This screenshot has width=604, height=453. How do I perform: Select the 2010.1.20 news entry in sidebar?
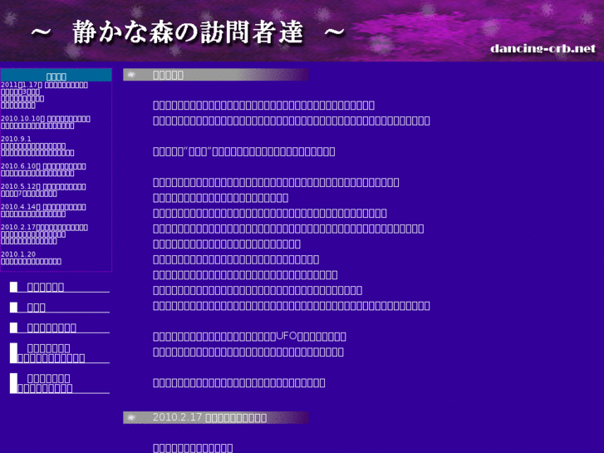[x=31, y=258]
